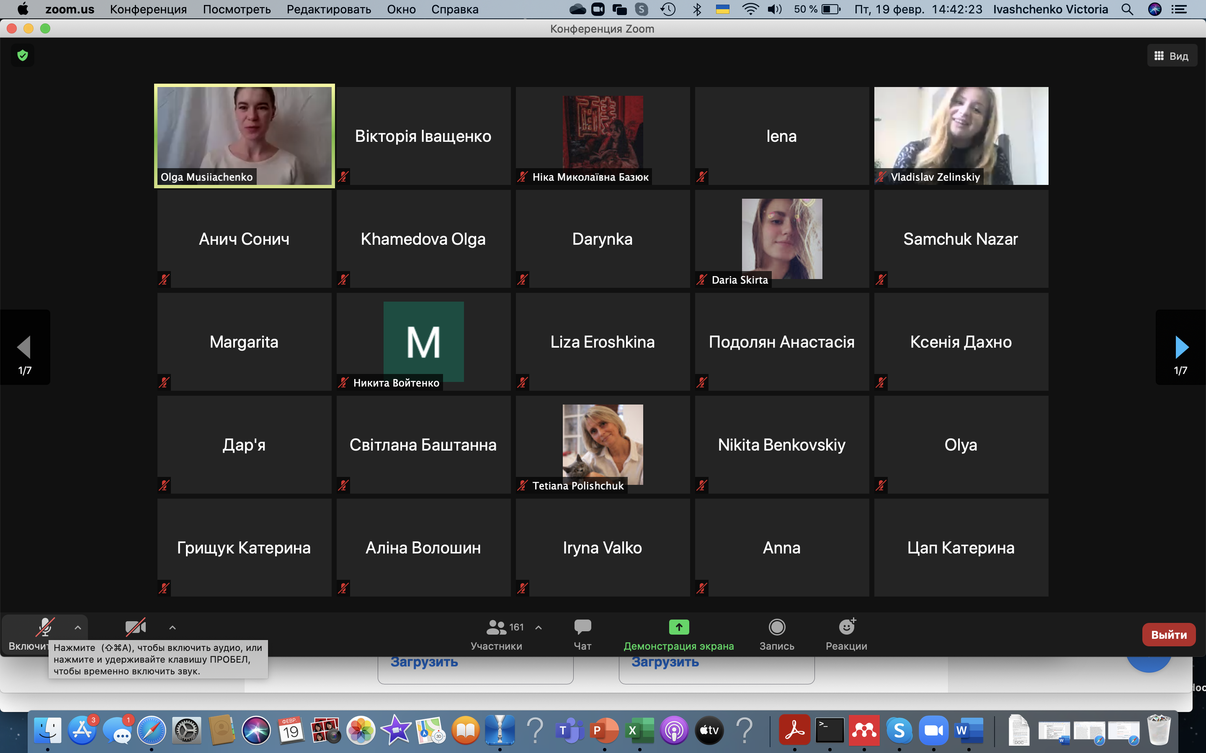Click the macOS volume icon in menu bar
This screenshot has width=1206, height=753.
point(774,9)
